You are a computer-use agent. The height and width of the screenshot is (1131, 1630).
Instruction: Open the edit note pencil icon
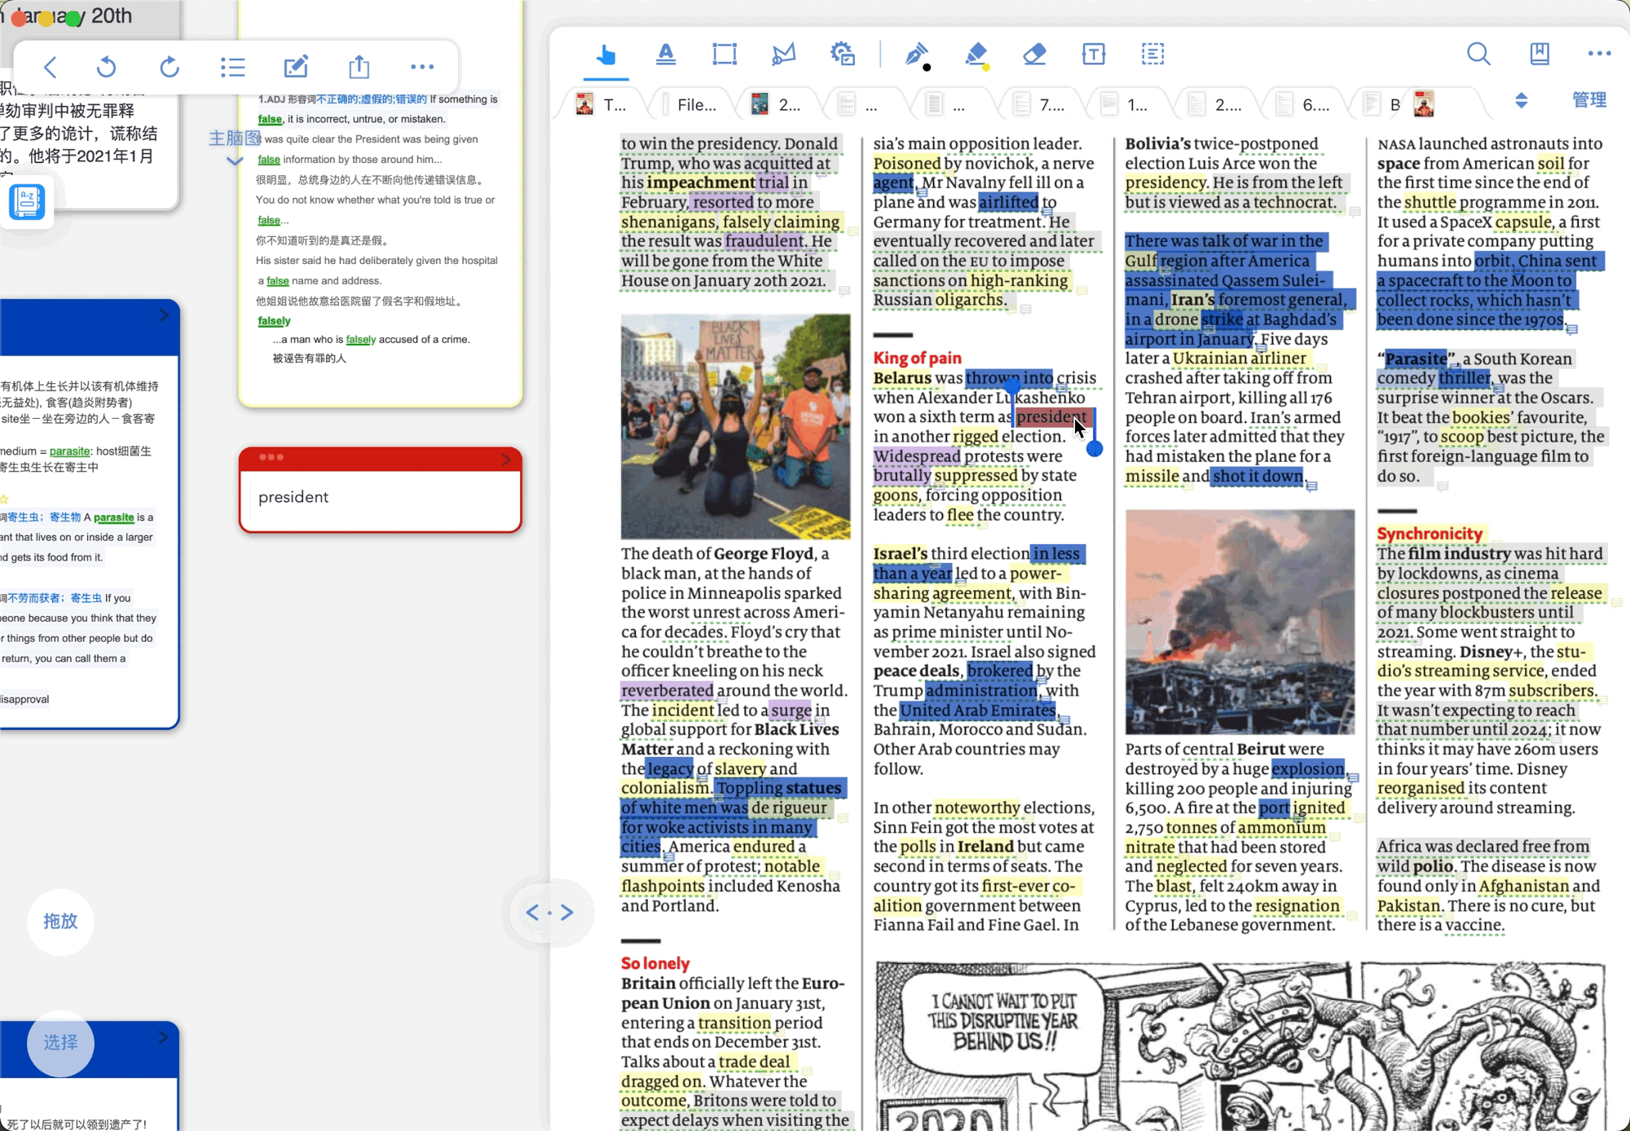296,66
